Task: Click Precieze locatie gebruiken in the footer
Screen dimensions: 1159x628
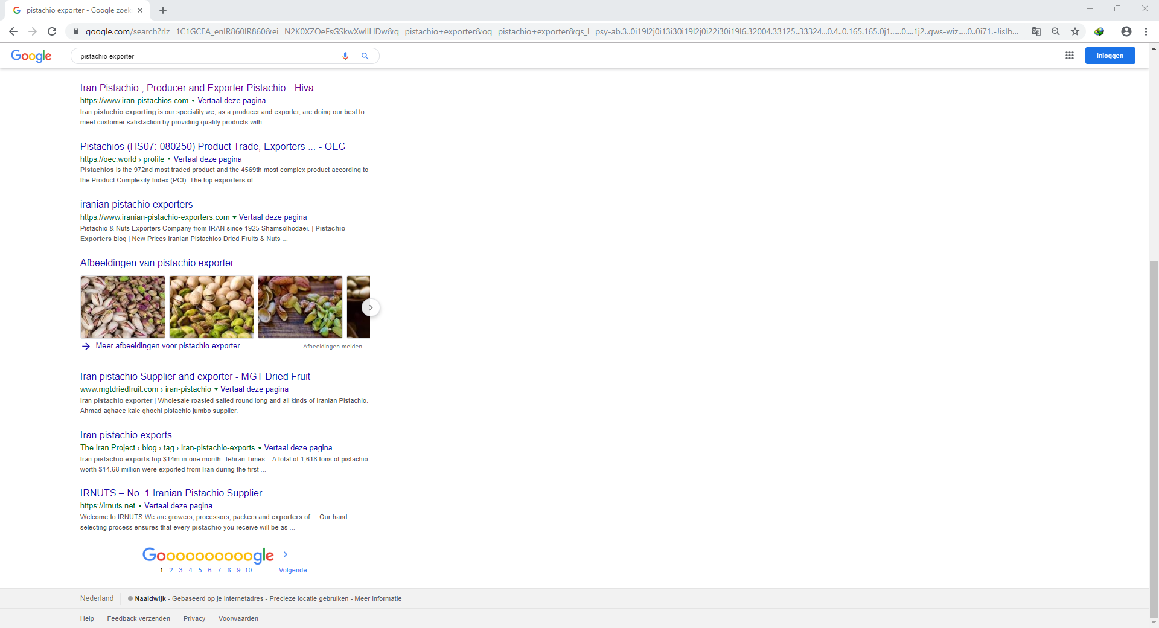Action: (309, 599)
